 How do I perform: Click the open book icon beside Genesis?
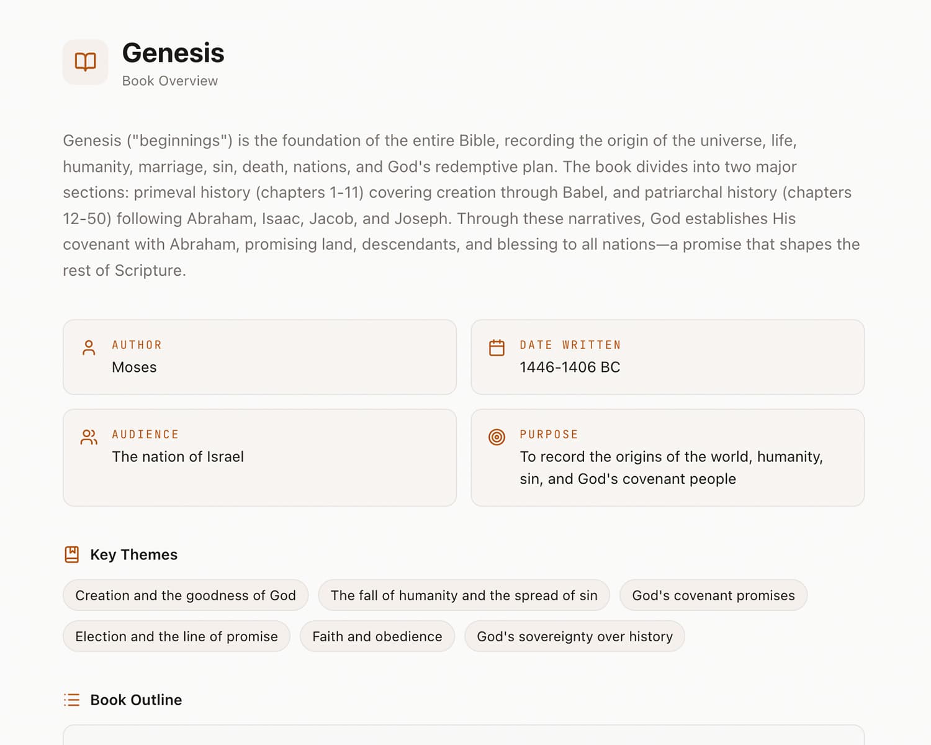click(85, 61)
